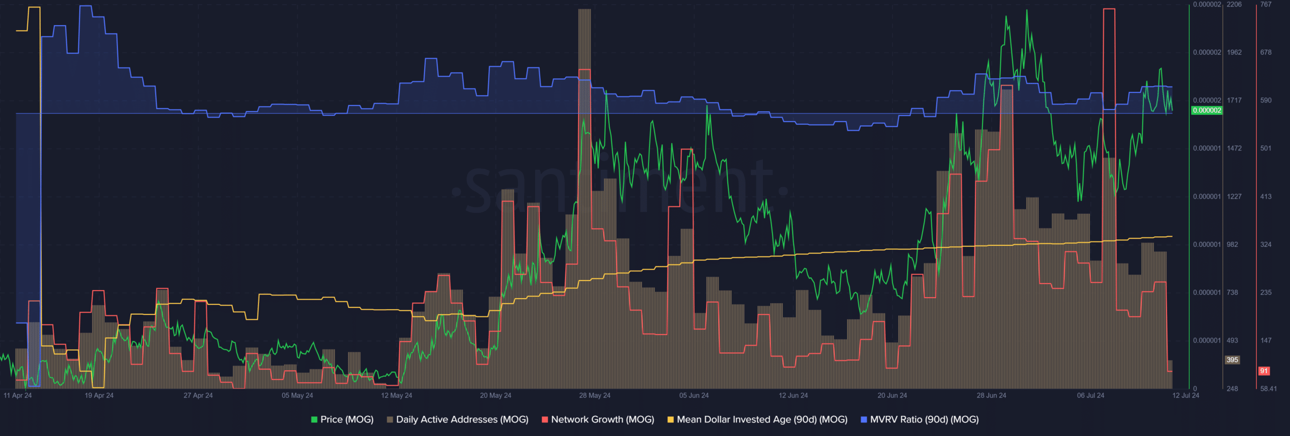
Task: Click the 678 axis value
Action: 1266,52
